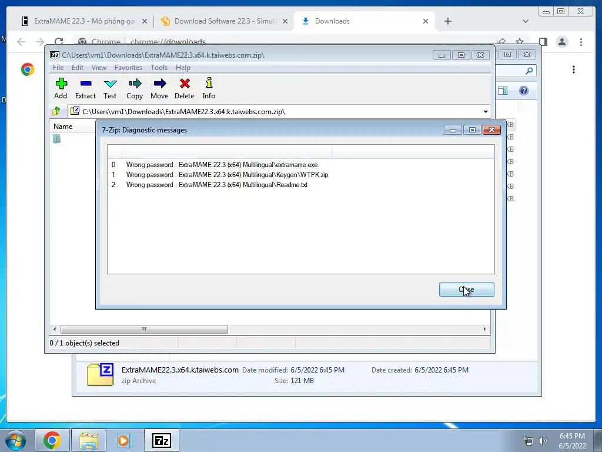
Task: Click the Explorer window search magnifier icon
Action: click(x=529, y=71)
